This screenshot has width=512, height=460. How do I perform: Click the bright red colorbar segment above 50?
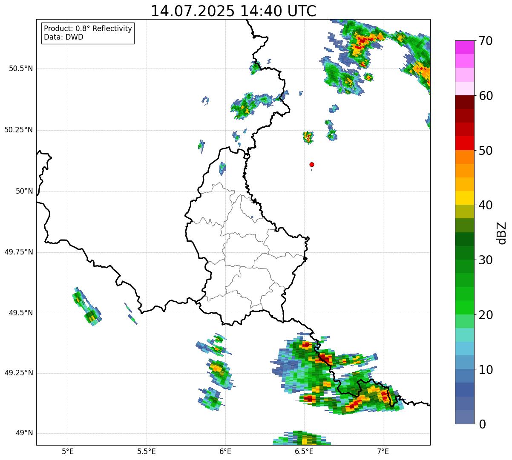click(x=464, y=143)
